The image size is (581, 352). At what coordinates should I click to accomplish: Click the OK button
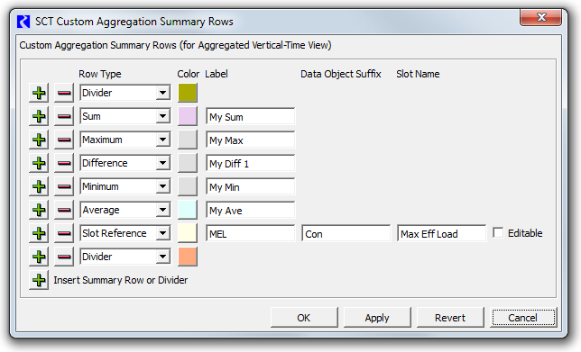[x=304, y=318]
